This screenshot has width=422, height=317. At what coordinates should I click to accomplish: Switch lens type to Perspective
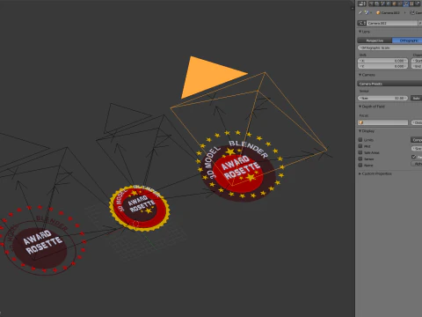(x=375, y=41)
